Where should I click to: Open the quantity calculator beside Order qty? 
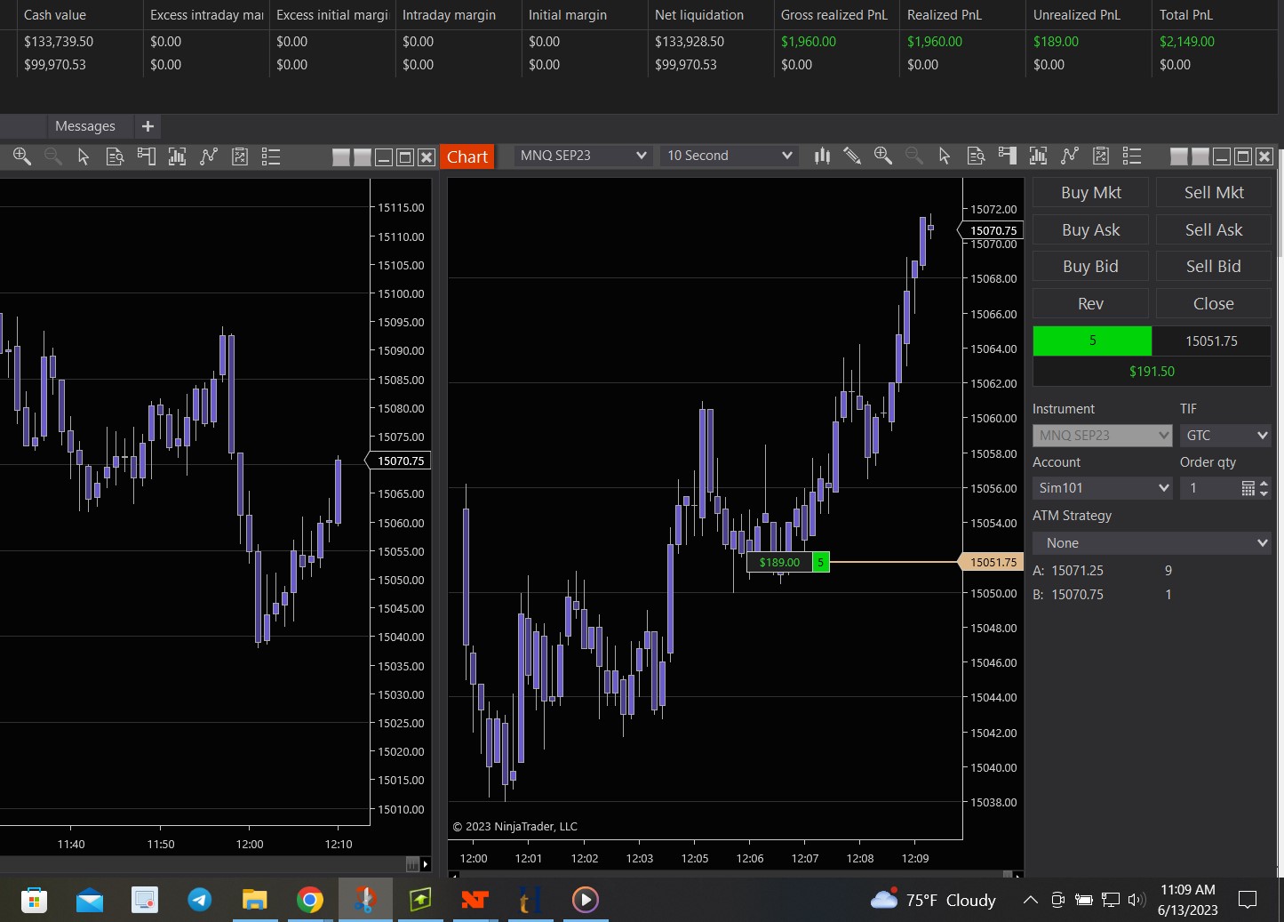pos(1248,488)
